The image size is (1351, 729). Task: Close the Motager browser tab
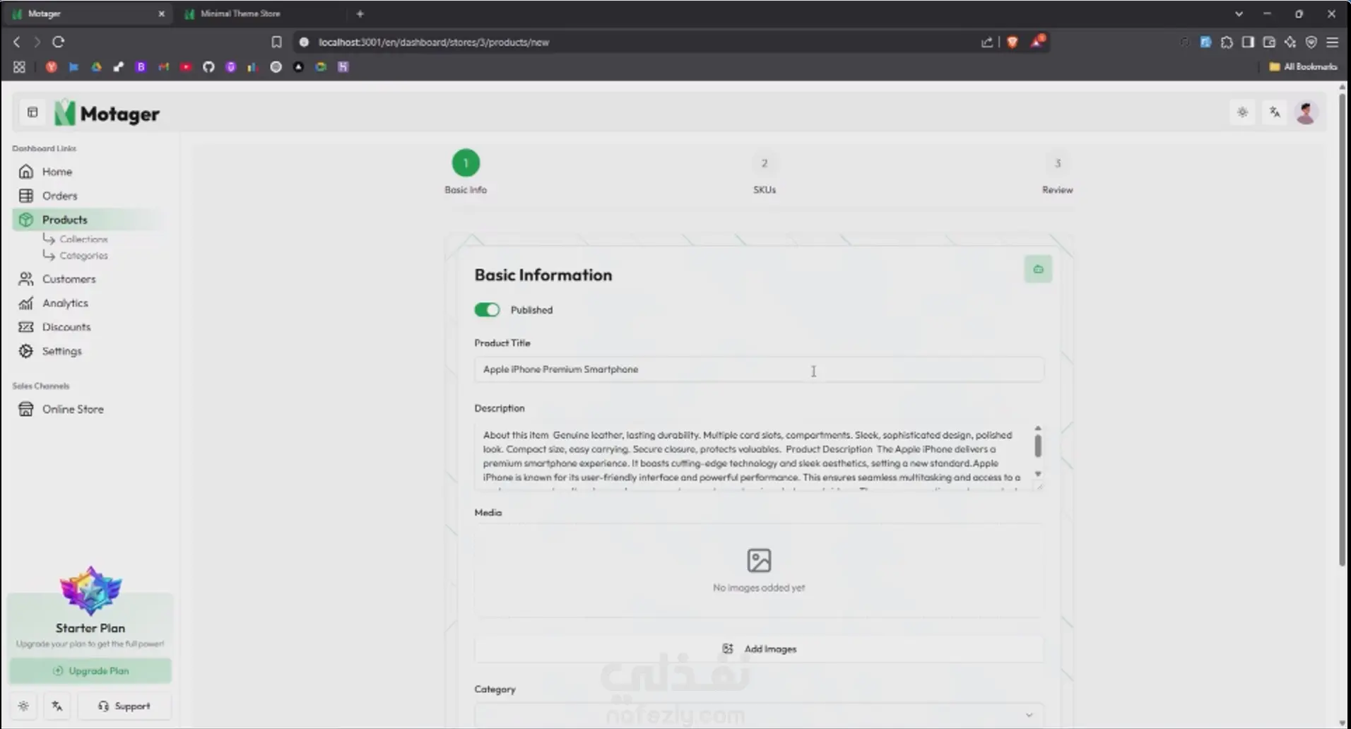point(161,14)
